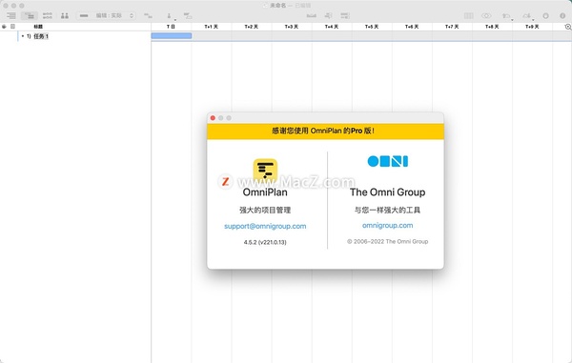This screenshot has height=363, width=572.
Task: Switch to the resource view people icon
Action: [x=65, y=15]
